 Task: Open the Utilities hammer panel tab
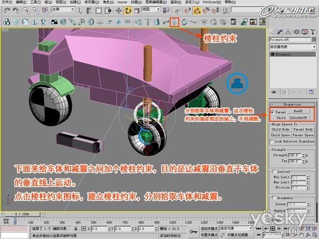click(313, 32)
